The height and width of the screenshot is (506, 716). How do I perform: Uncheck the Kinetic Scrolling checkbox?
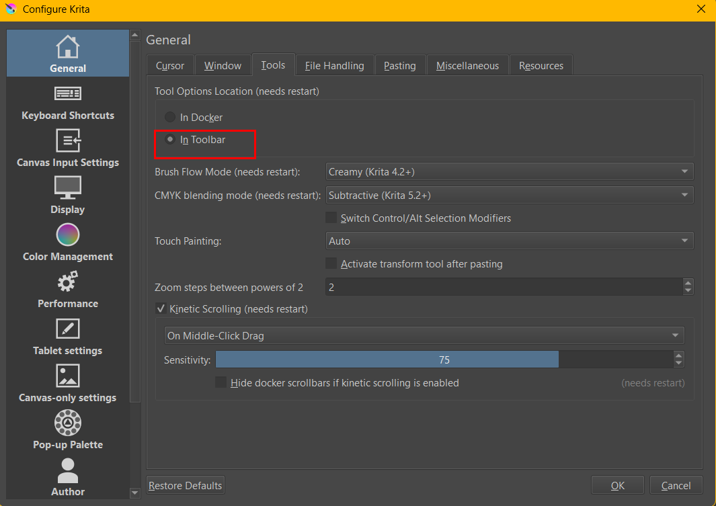coord(161,309)
